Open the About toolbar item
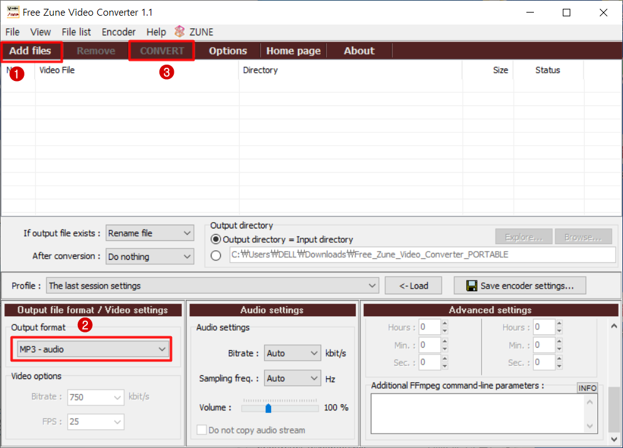The width and height of the screenshot is (623, 448). tap(359, 51)
